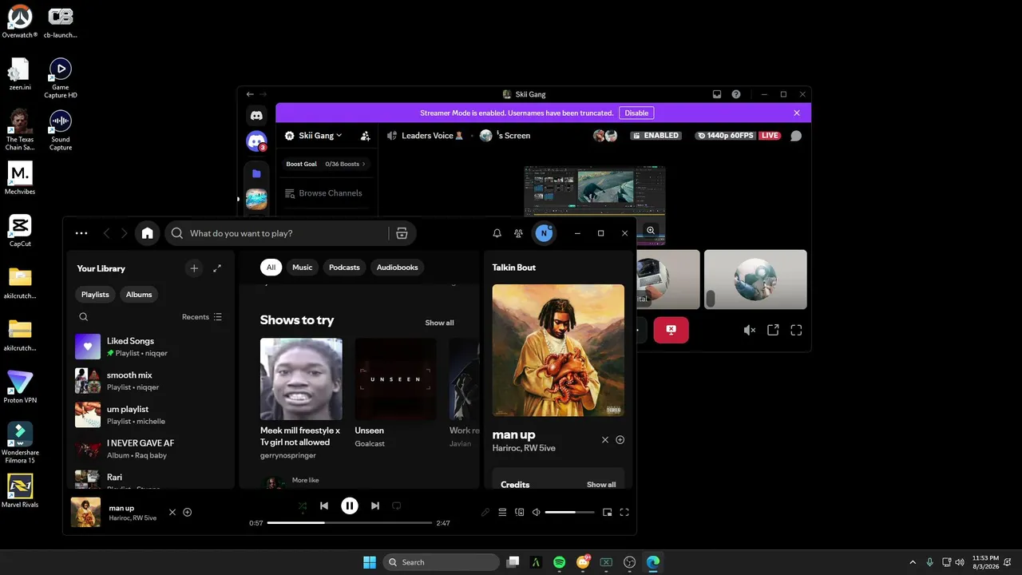
Task: Go back in Spotify navigation
Action: pos(107,233)
